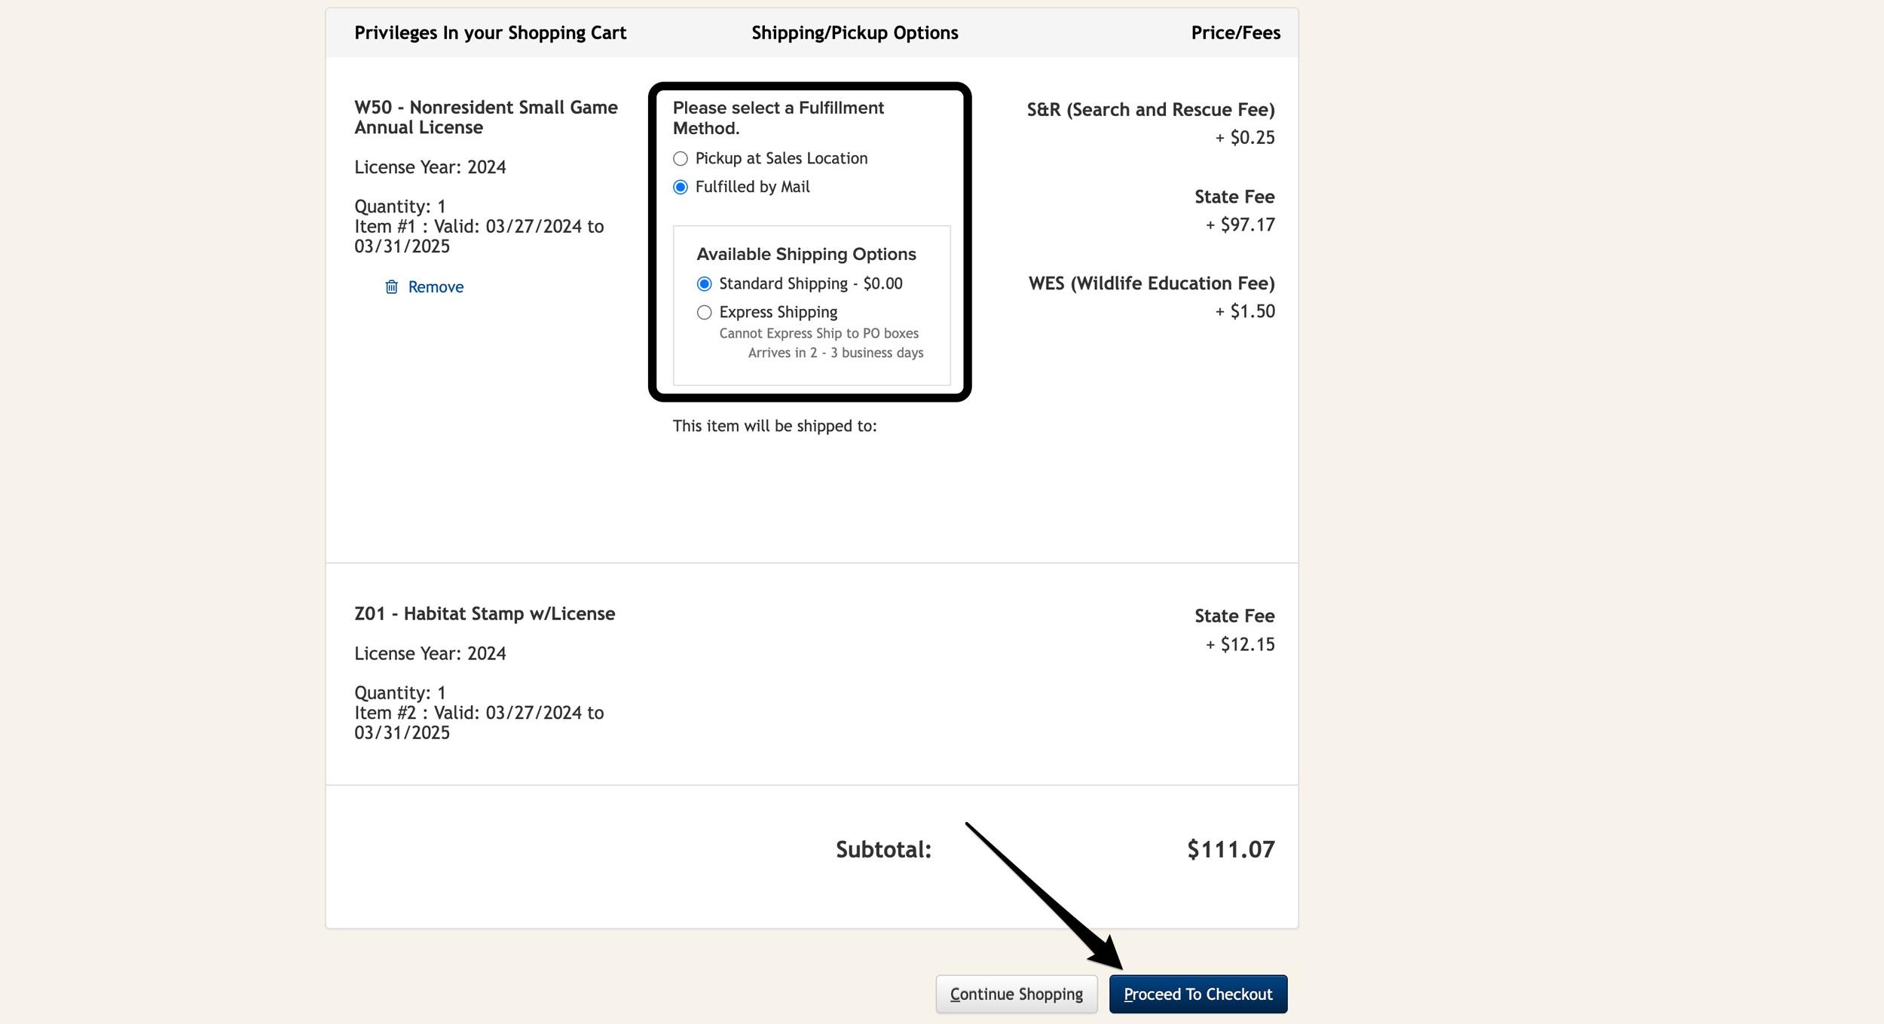1884x1024 pixels.
Task: Click Continue Shopping
Action: pyautogui.click(x=1016, y=994)
